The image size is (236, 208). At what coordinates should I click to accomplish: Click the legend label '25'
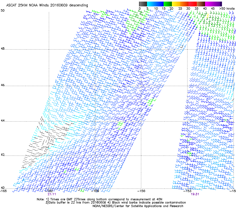click(x=180, y=9)
